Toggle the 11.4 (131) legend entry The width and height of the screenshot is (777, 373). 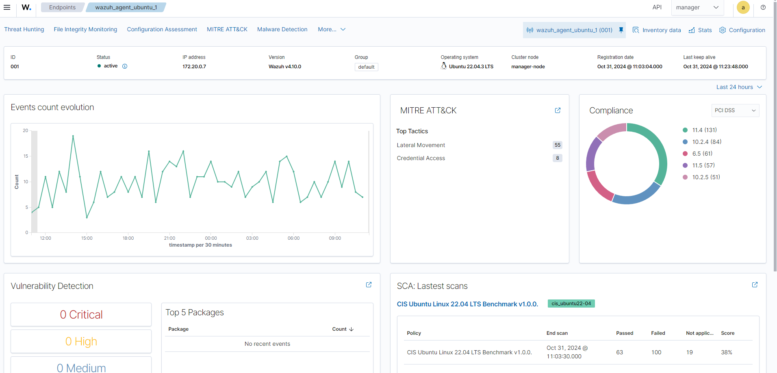click(x=704, y=130)
